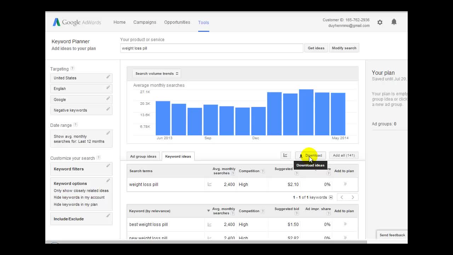The image size is (453, 255).
Task: Click $2.10 suggested bid value
Action: [293, 184]
